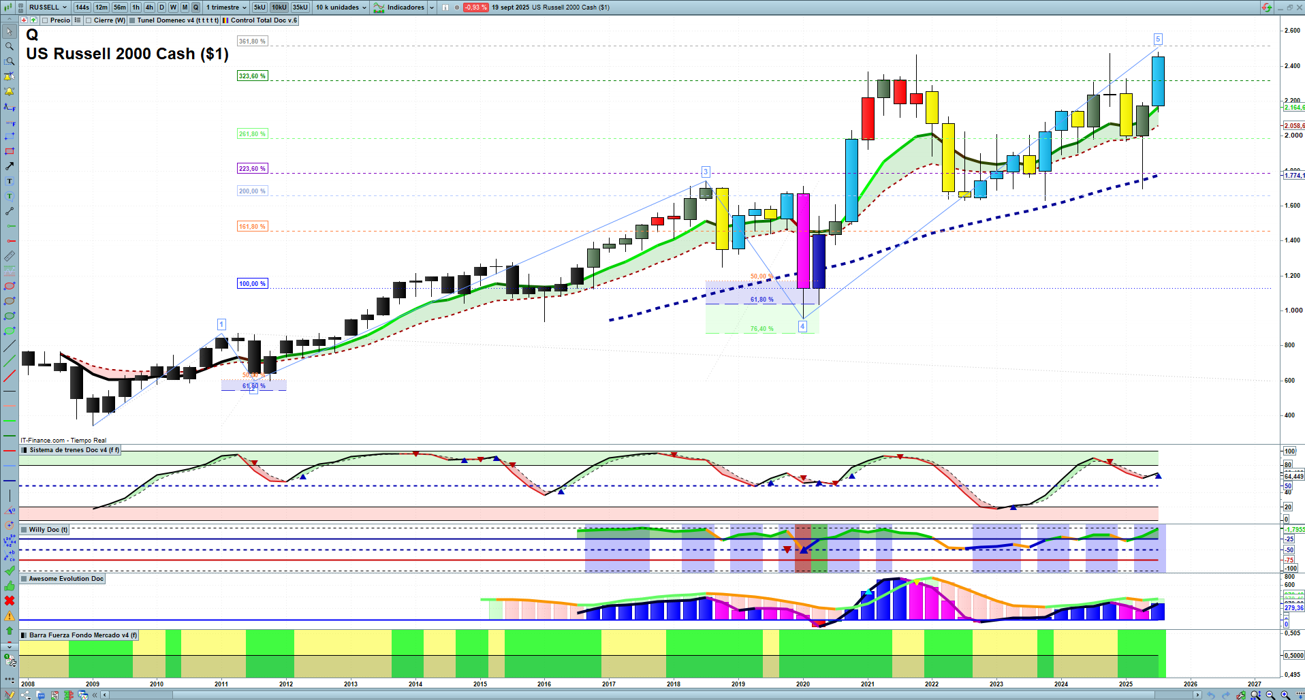
Task: Click the 5kU units button
Action: [260, 7]
